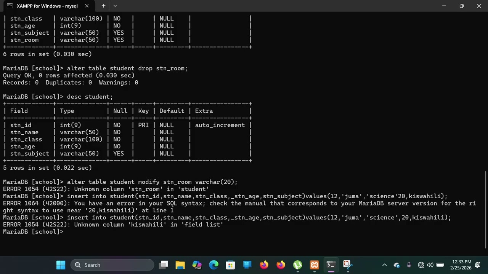
Task: Click the 'desc student;' command text
Action: 90,97
